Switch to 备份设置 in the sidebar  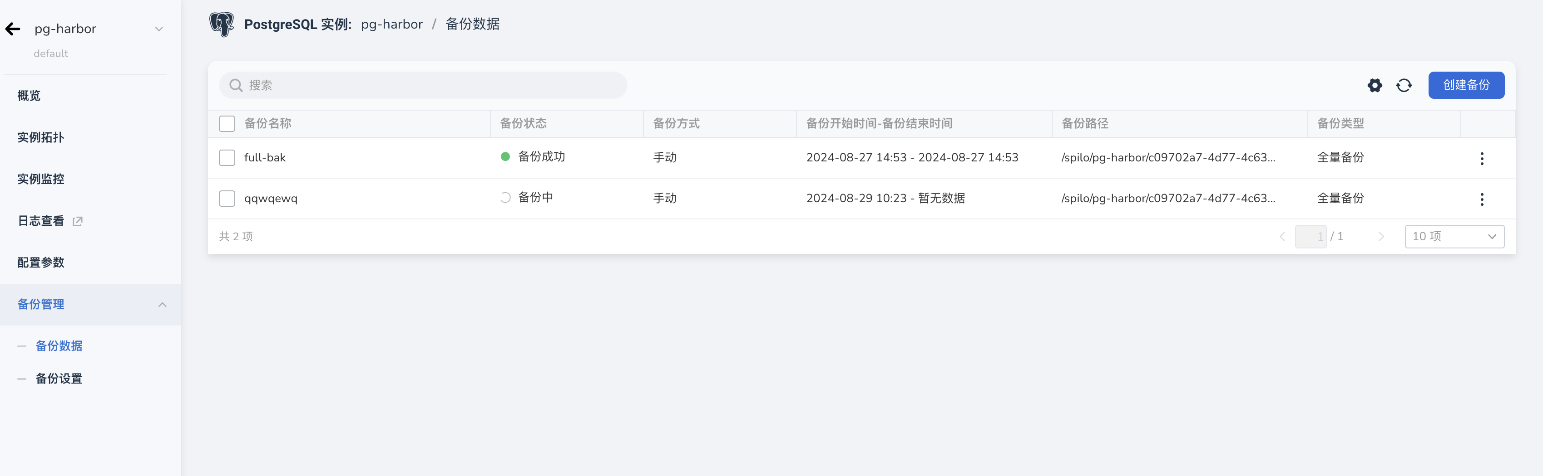[59, 379]
